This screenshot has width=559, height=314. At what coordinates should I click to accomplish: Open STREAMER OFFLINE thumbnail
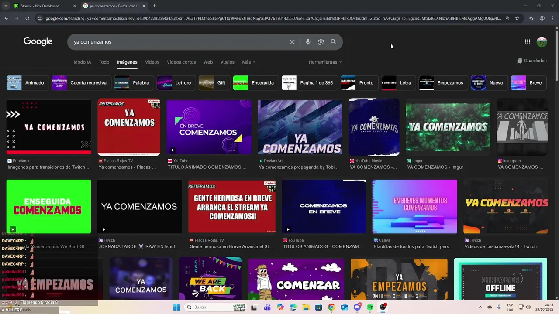(500, 279)
